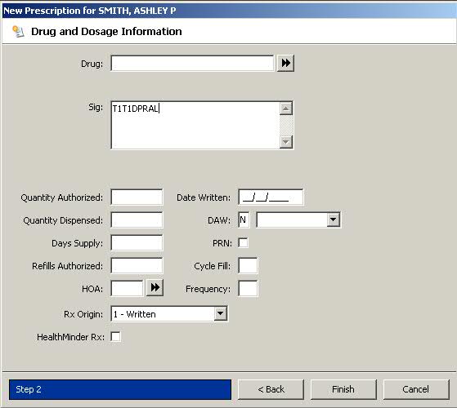Focus the Refills Authorized field
457x408 pixels.
click(x=137, y=266)
